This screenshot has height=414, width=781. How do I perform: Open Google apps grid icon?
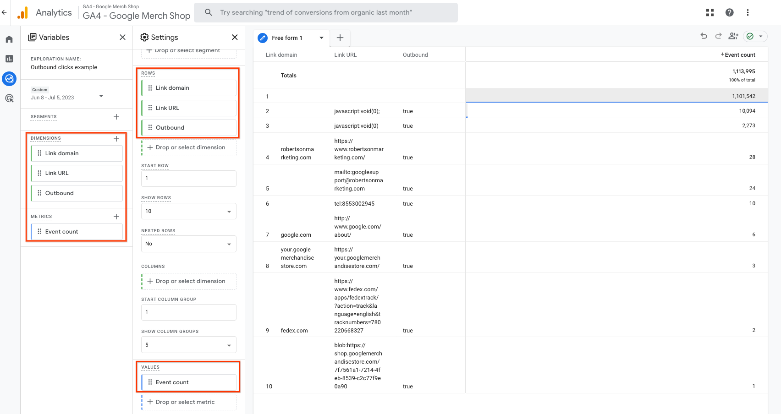coord(710,13)
